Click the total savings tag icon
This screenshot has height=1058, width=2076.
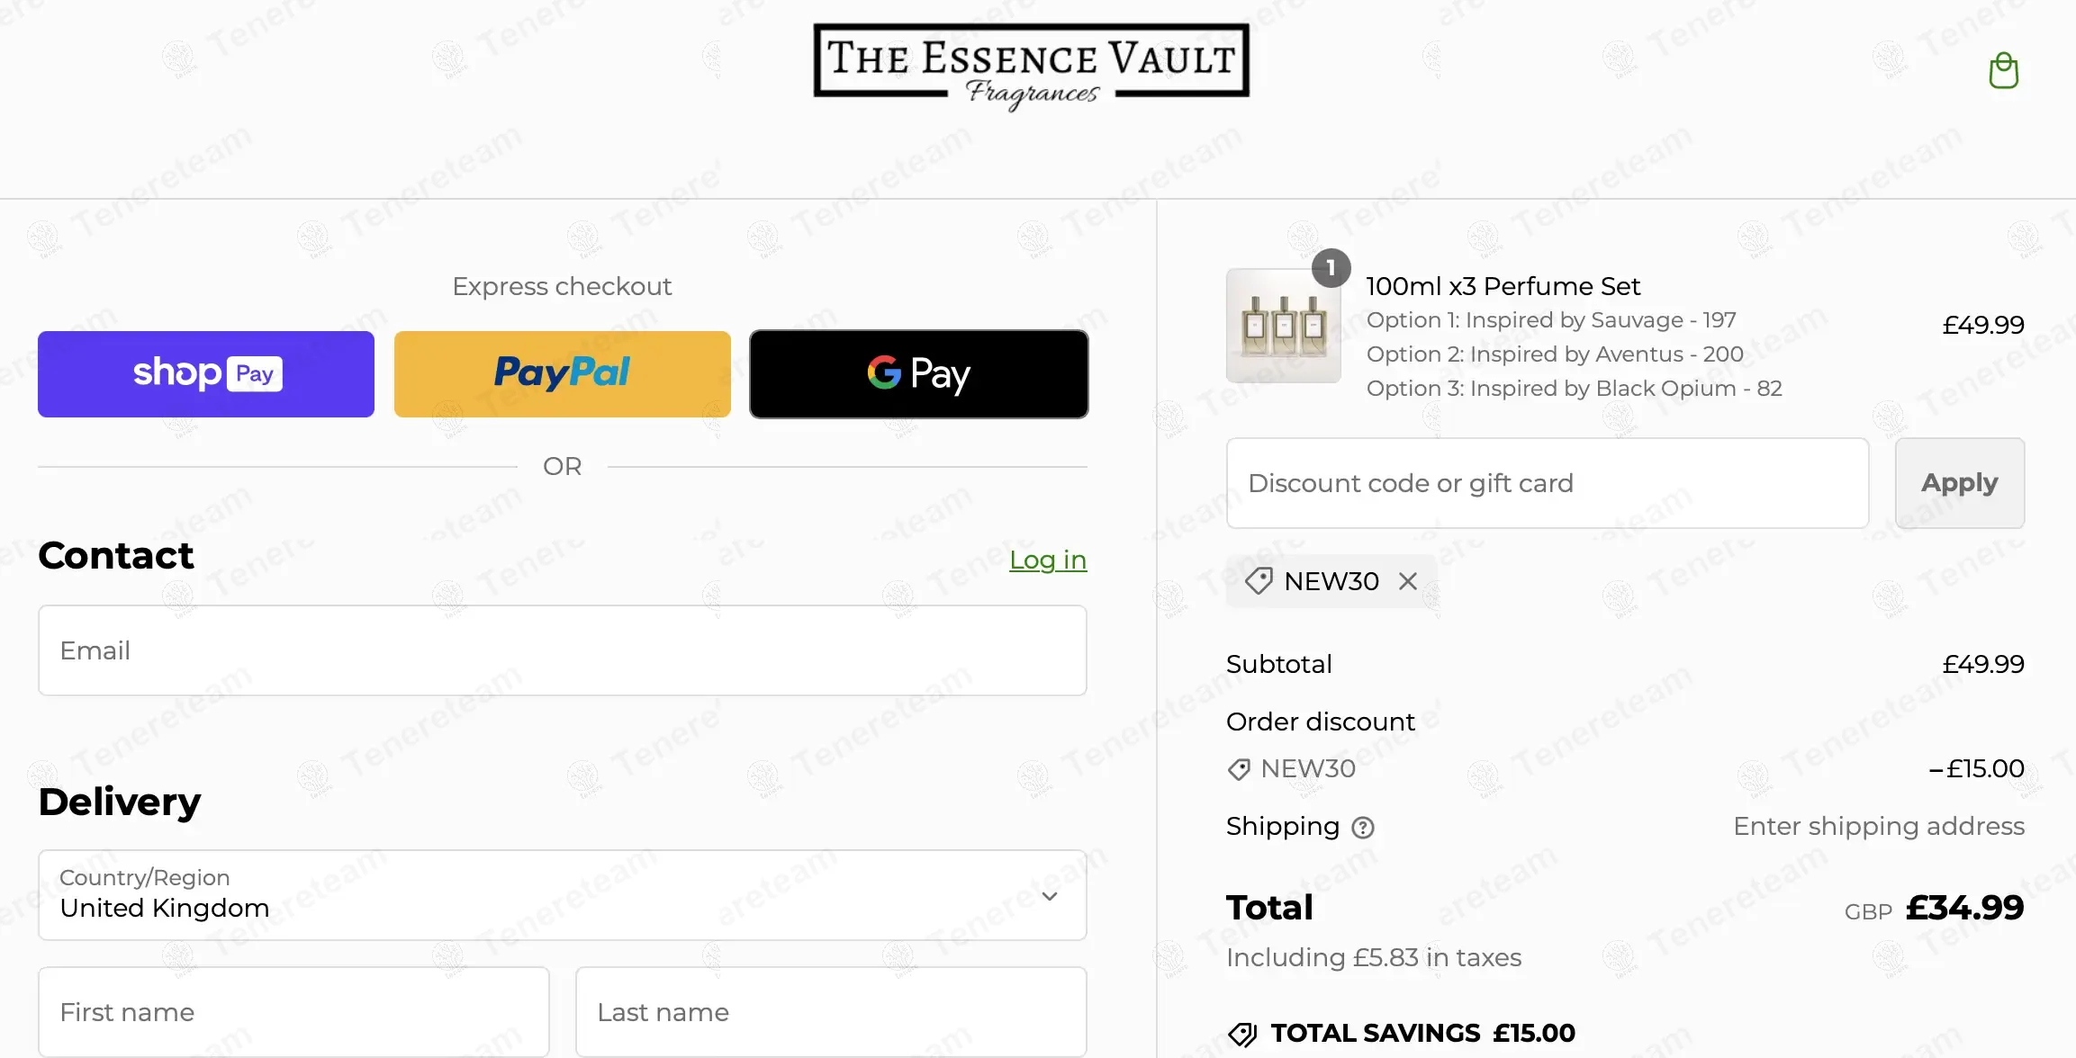click(x=1242, y=1034)
